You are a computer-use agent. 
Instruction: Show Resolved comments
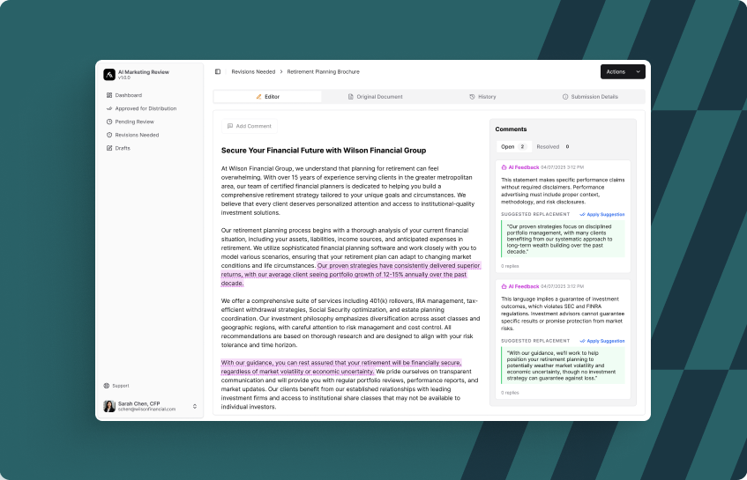coord(552,147)
